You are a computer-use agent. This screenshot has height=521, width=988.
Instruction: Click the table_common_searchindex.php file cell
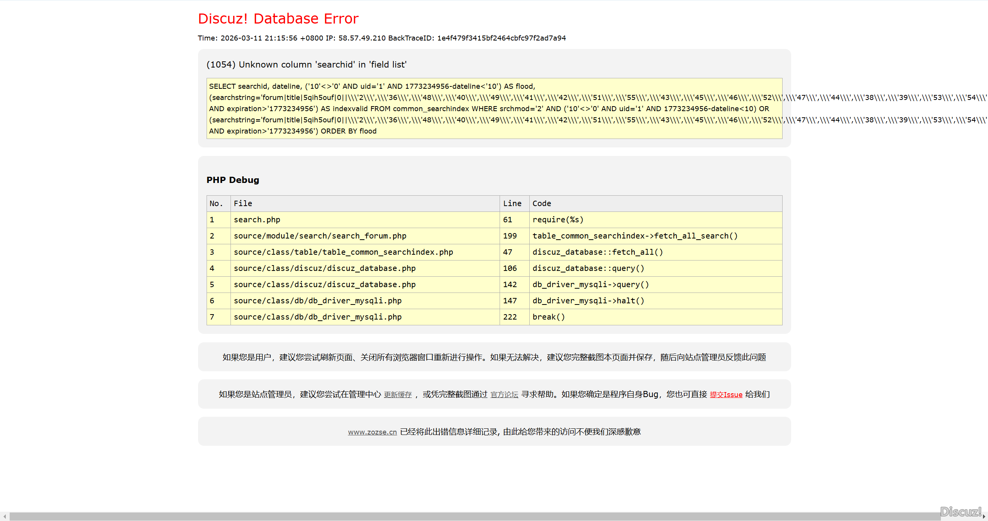coord(343,252)
